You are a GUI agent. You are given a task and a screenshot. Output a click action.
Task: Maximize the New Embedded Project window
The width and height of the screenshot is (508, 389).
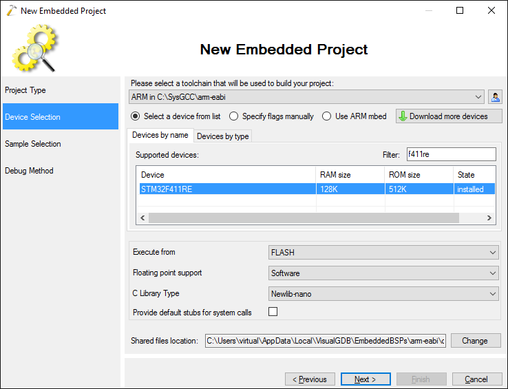(459, 10)
